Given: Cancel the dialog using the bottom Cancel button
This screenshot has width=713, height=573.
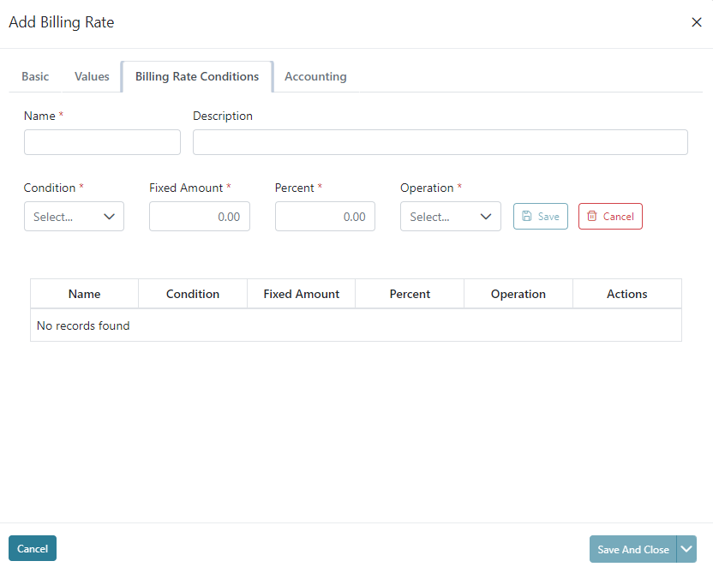Looking at the screenshot, I should click(33, 548).
